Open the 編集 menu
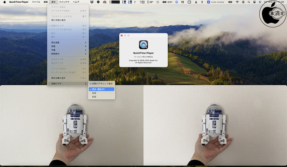 pyautogui.click(x=46, y=2)
